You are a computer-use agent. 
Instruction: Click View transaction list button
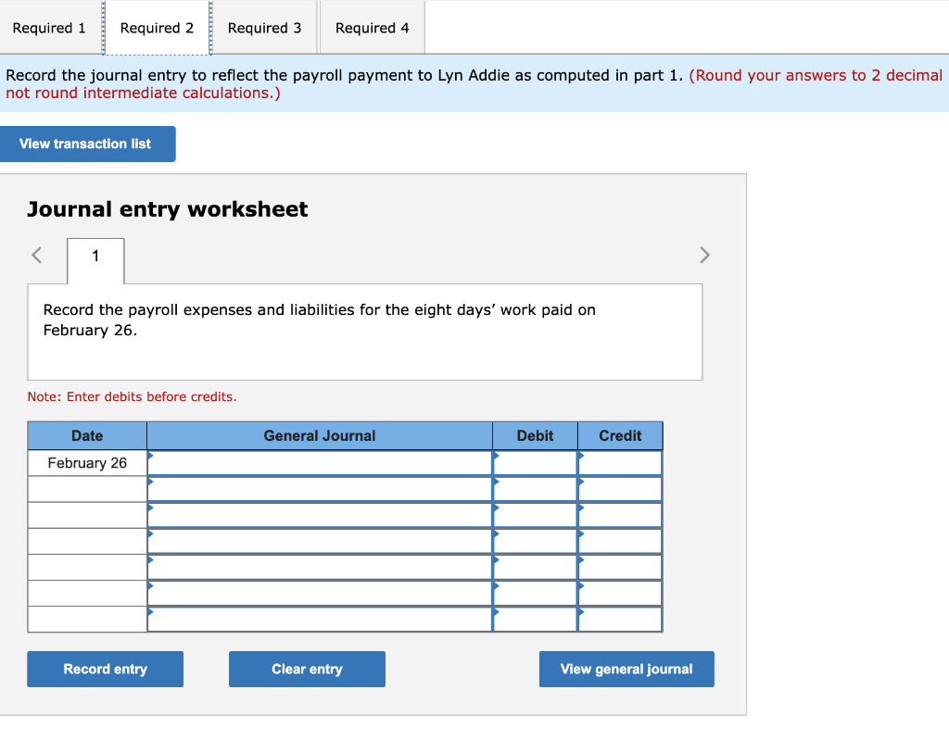[x=87, y=144]
